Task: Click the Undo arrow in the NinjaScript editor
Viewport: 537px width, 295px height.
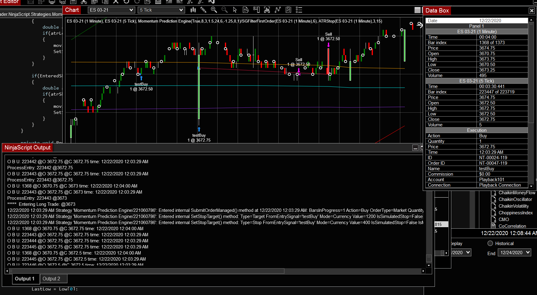Action: [x=126, y=2]
